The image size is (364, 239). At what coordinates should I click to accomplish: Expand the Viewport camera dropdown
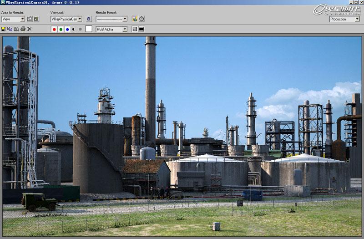click(x=80, y=19)
